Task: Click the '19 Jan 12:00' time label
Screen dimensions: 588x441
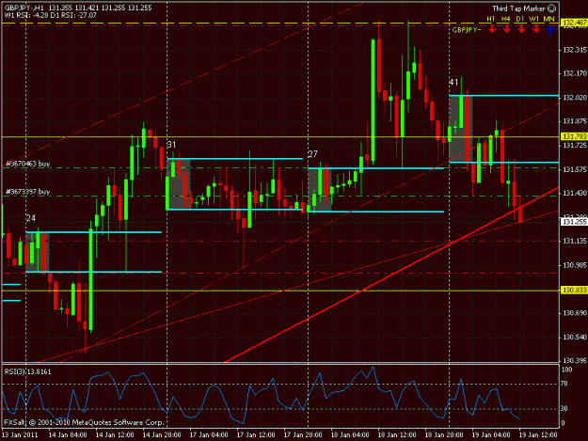Action: (x=538, y=435)
